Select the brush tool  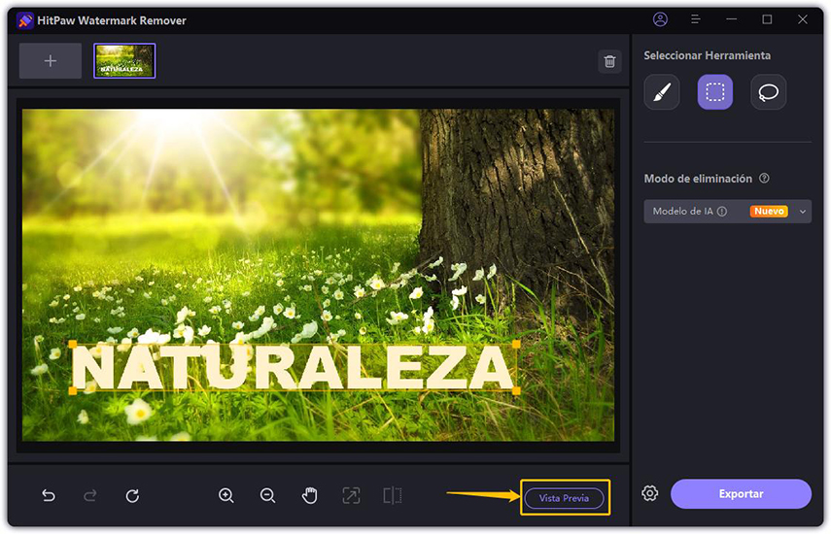(x=662, y=92)
